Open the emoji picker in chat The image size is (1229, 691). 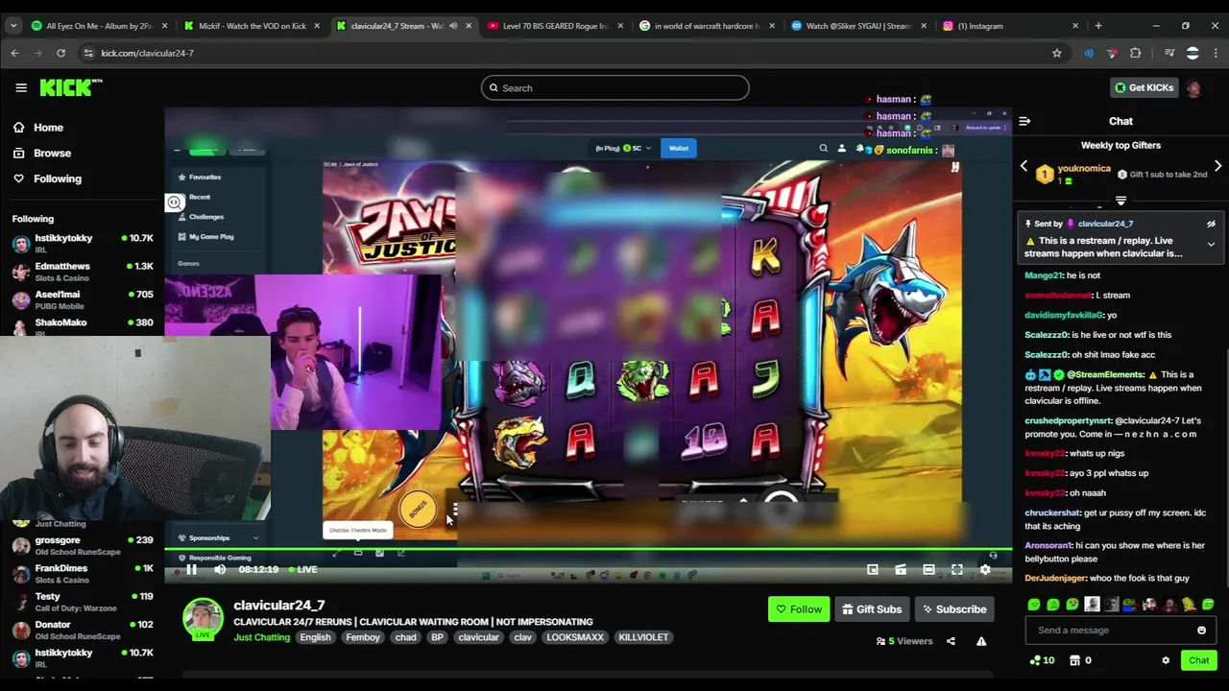coord(1201,631)
